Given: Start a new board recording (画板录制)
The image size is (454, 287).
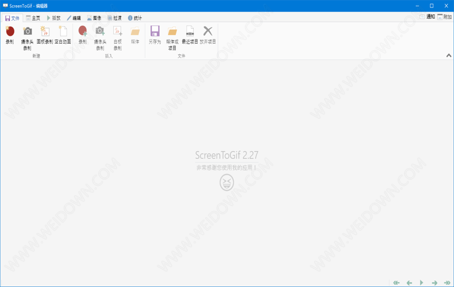Looking at the screenshot, I should pyautogui.click(x=45, y=35).
